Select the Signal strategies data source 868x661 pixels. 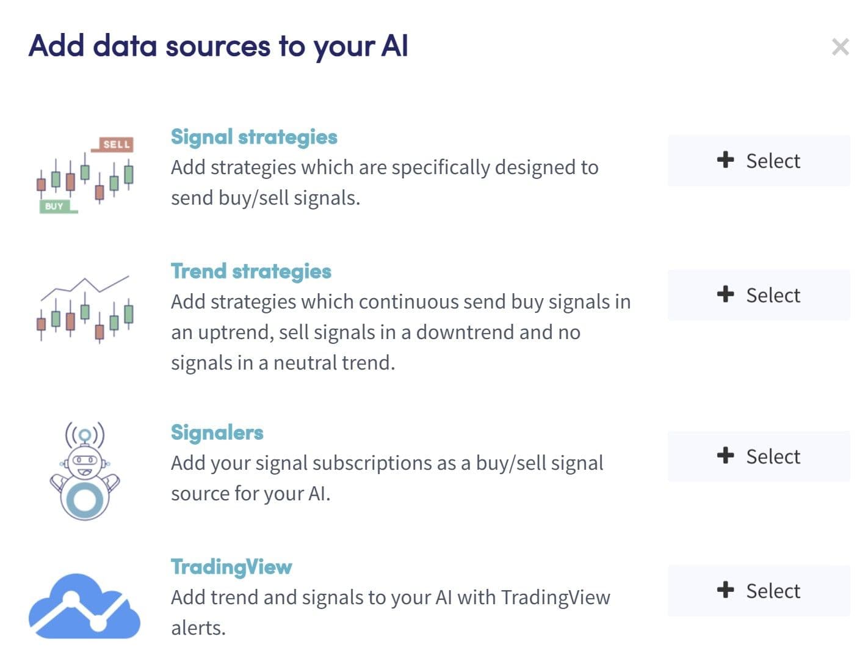click(x=758, y=161)
